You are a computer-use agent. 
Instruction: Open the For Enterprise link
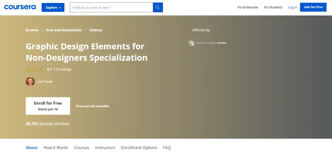[248, 7]
